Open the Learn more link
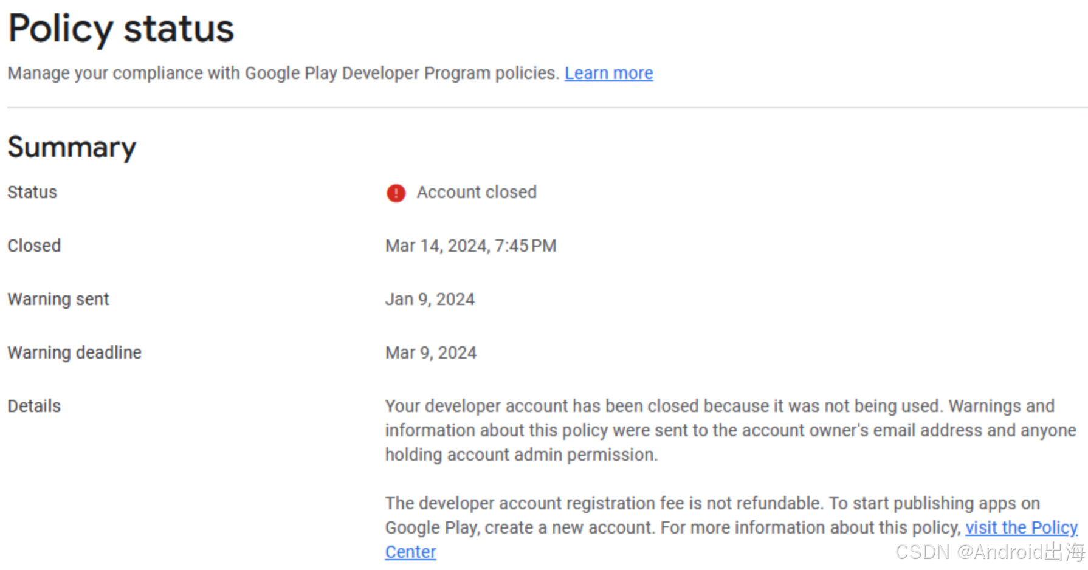The image size is (1088, 570). (608, 73)
